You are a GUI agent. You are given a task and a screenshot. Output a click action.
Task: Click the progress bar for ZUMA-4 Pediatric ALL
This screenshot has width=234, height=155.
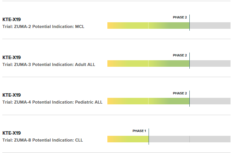click(148, 101)
